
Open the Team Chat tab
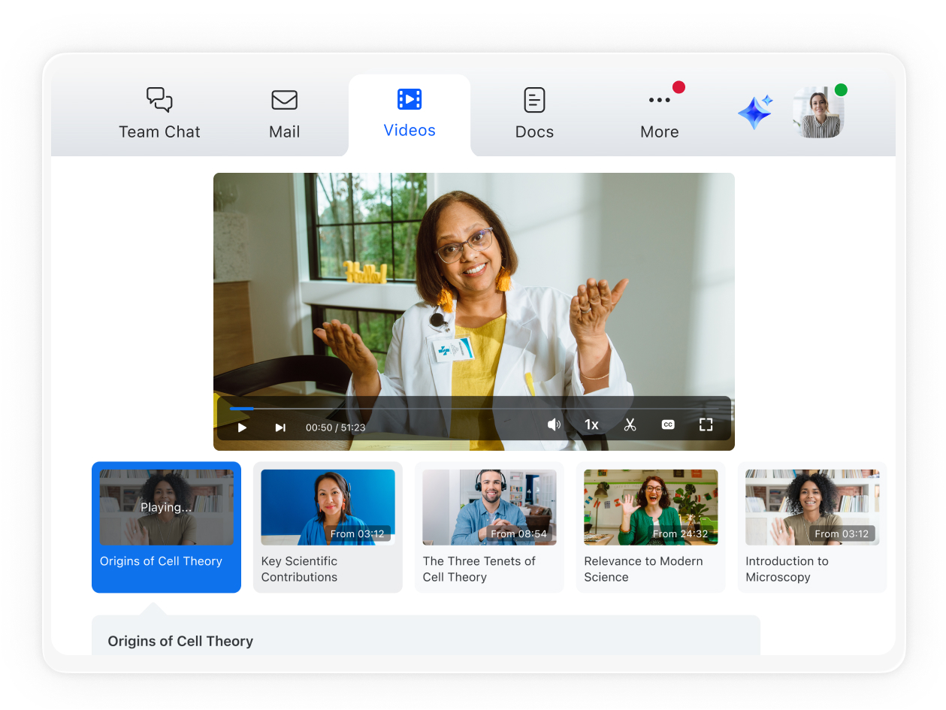point(159,114)
